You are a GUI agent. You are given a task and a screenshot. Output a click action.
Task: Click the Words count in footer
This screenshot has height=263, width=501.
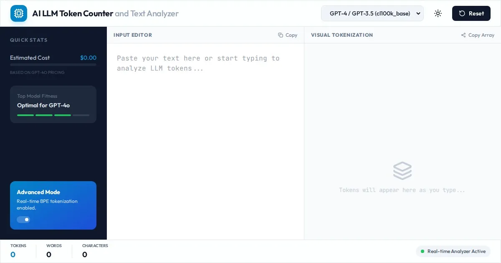click(x=49, y=254)
